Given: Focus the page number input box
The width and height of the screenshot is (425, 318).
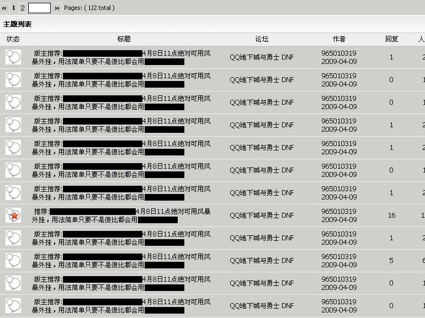Looking at the screenshot, I should 39,8.
